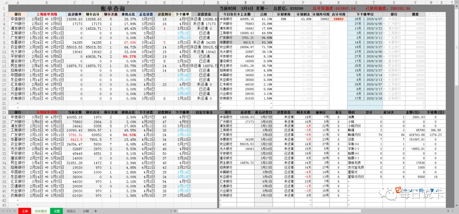Open the 主表 sheet tab
Viewport: 459px width, 214px height.
(25, 211)
